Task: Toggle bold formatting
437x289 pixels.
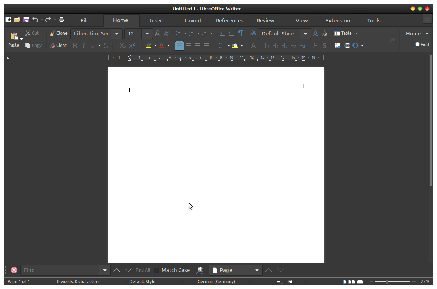Action: coord(75,46)
